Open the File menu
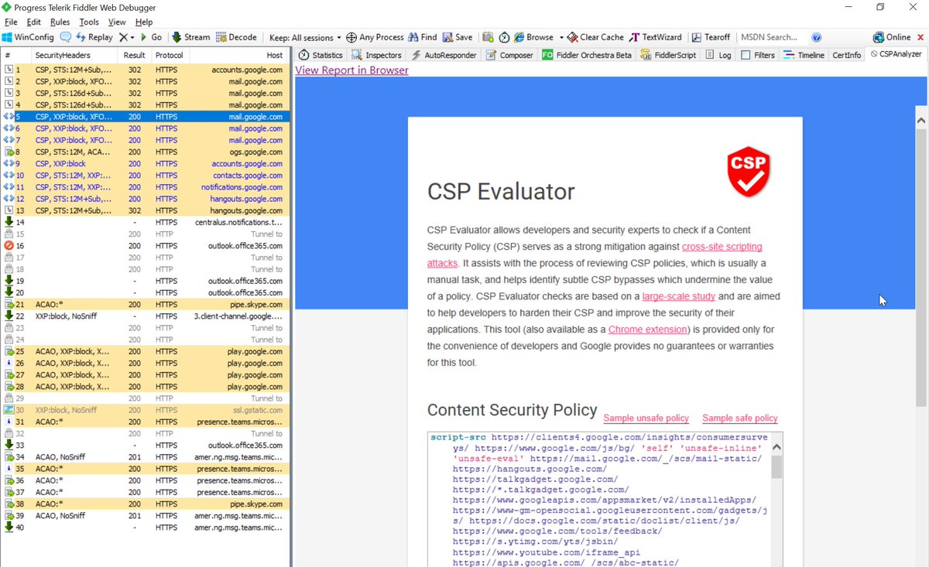This screenshot has width=929, height=567. point(11,22)
